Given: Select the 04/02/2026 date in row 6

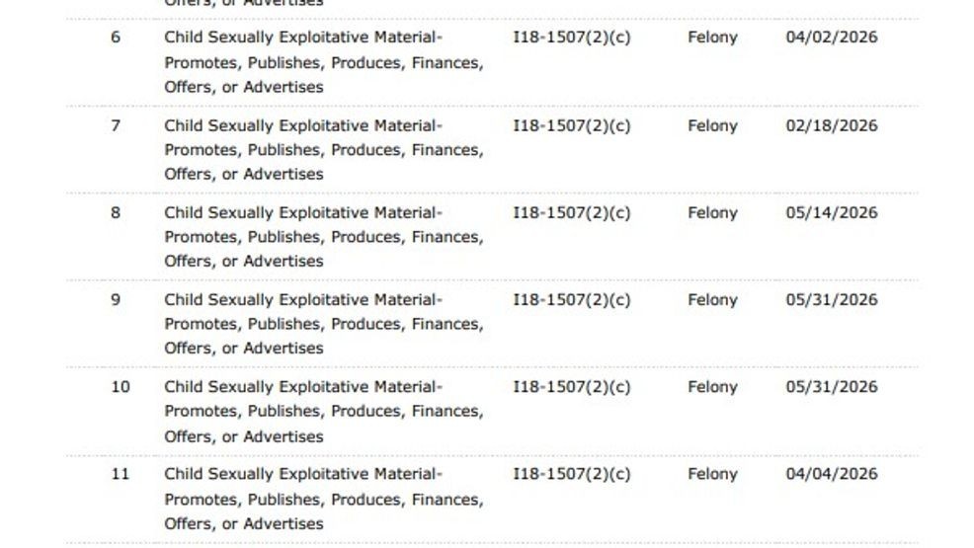Looking at the screenshot, I should coord(832,38).
